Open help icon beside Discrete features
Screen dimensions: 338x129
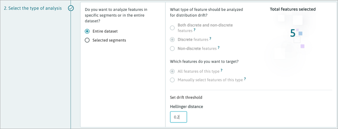[210, 39]
